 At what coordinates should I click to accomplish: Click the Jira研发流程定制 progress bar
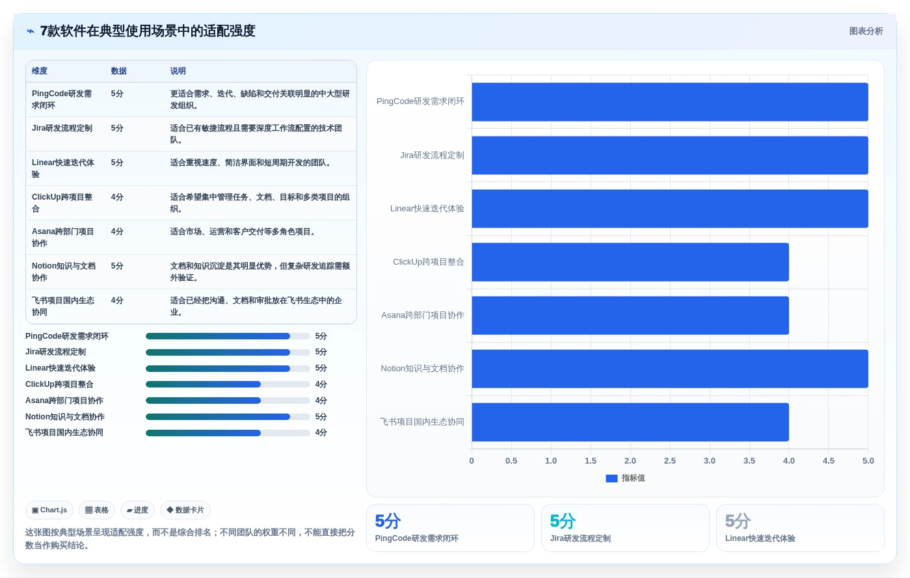(x=228, y=352)
